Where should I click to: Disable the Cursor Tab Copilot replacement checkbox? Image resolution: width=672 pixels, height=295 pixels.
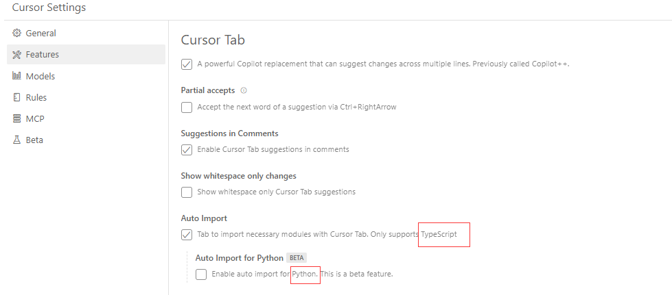coord(187,64)
